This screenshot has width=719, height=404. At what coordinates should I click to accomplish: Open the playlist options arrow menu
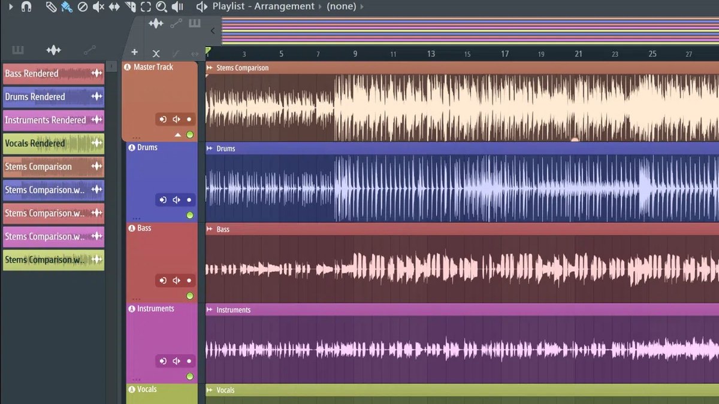pos(11,7)
